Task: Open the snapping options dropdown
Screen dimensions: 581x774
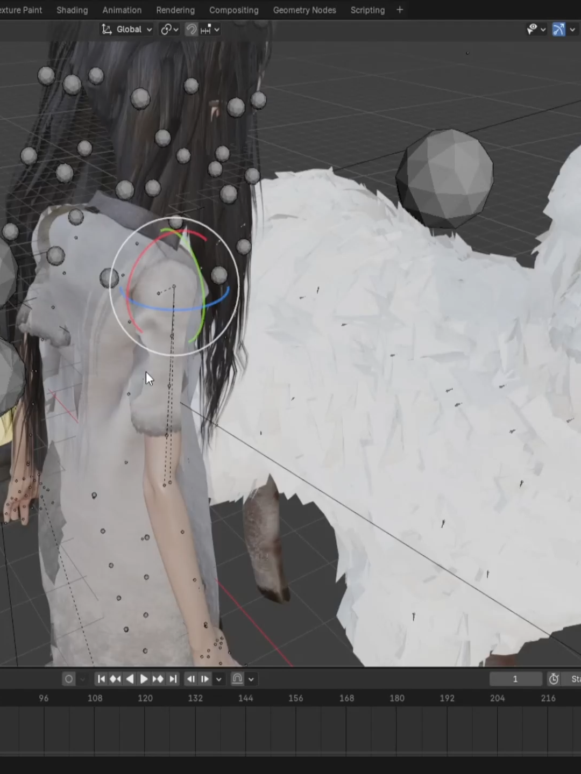Action: (210, 30)
